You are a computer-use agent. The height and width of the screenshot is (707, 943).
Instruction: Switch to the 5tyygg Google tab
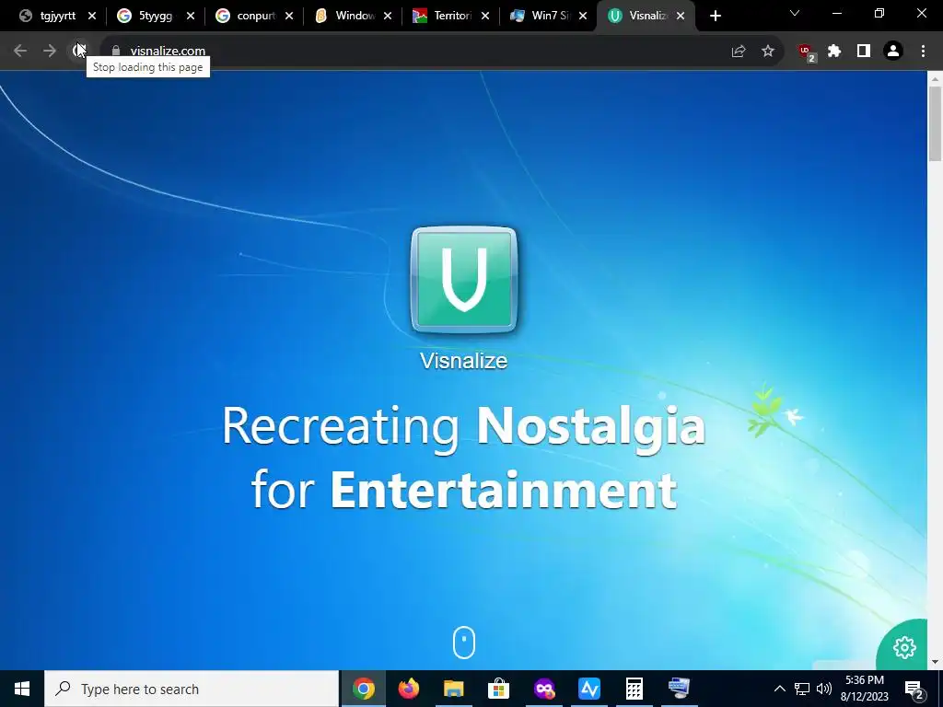coord(146,16)
